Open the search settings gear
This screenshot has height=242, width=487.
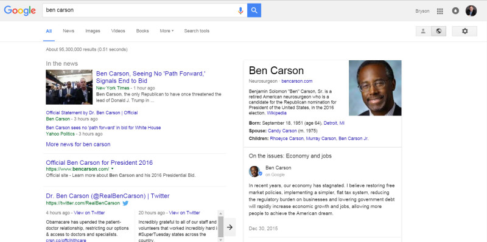[x=464, y=31]
